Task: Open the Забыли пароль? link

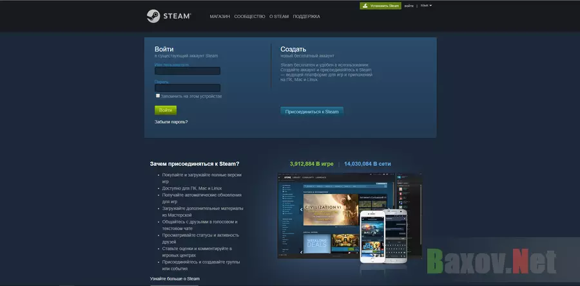Action: pos(171,121)
